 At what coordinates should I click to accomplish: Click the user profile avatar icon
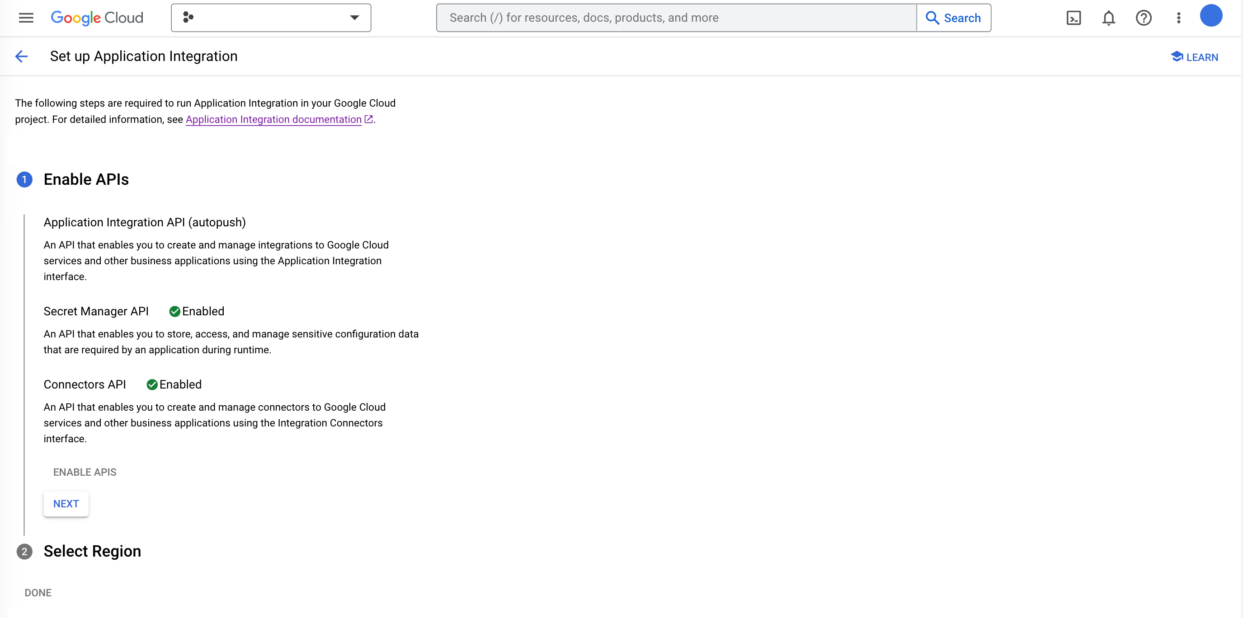pos(1211,18)
